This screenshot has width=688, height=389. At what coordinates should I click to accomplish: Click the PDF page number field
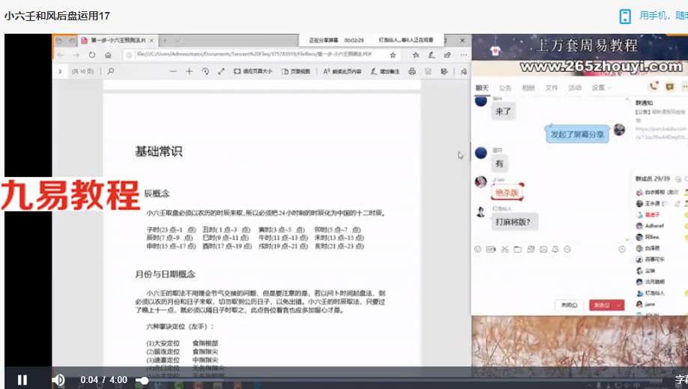[60, 71]
